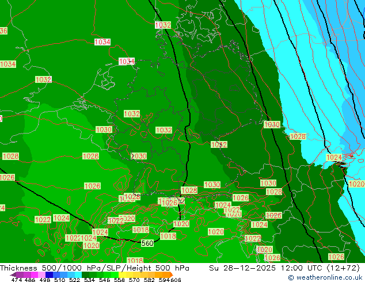Click the '534' legend value
This screenshot has height=282, width=365.
click(x=89, y=280)
